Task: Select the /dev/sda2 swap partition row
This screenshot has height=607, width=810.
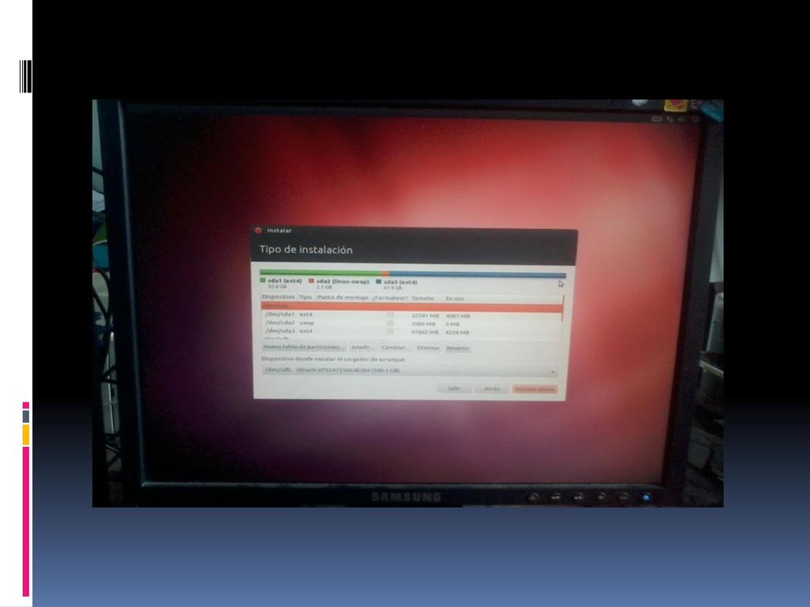Action: (411, 323)
